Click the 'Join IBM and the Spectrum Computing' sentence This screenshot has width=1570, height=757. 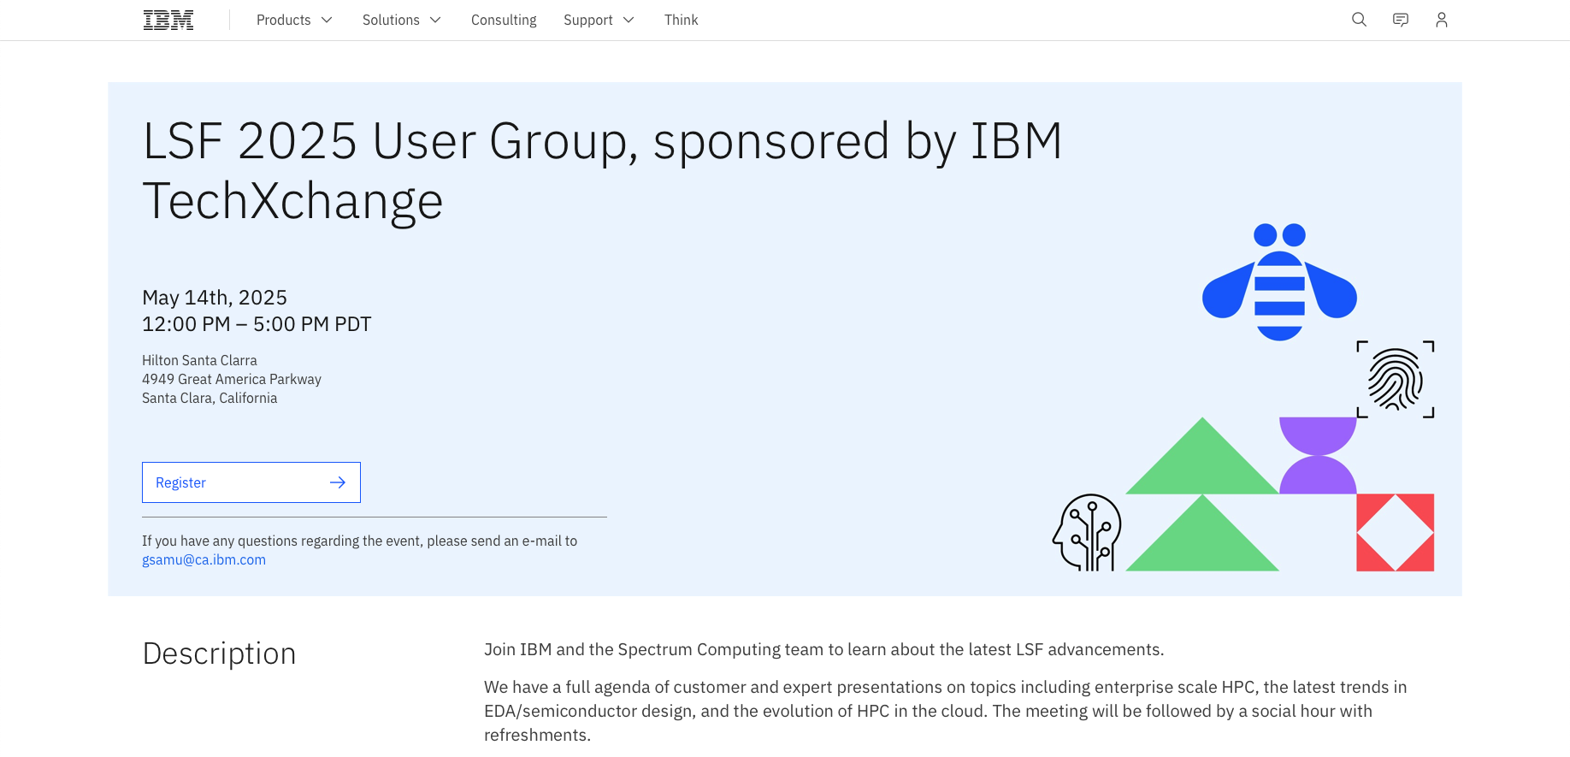tap(823, 649)
